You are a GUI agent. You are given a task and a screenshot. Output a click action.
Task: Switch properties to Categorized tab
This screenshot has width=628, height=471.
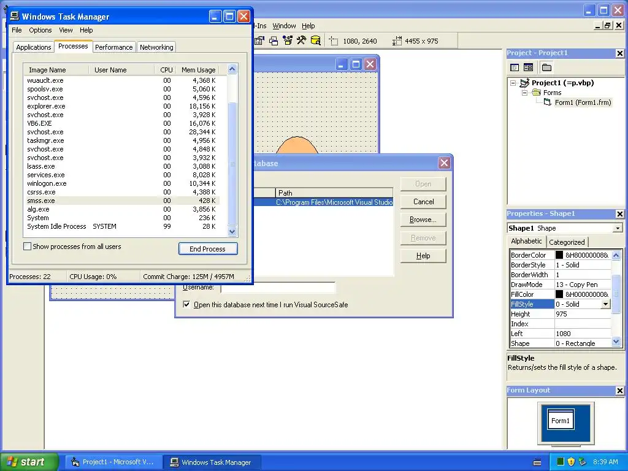coord(567,242)
